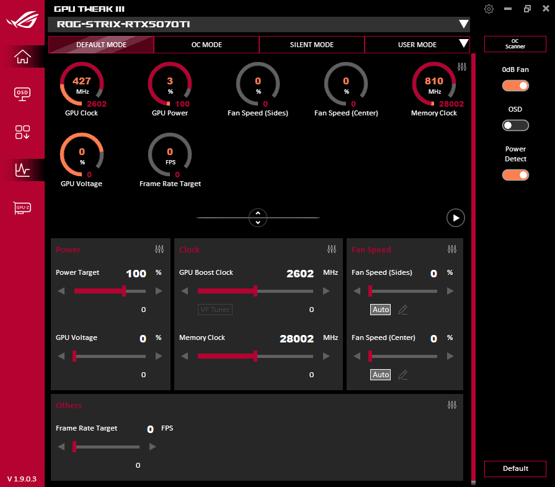Open the settings gear in title bar
The height and width of the screenshot is (487, 555).
pyautogui.click(x=489, y=9)
